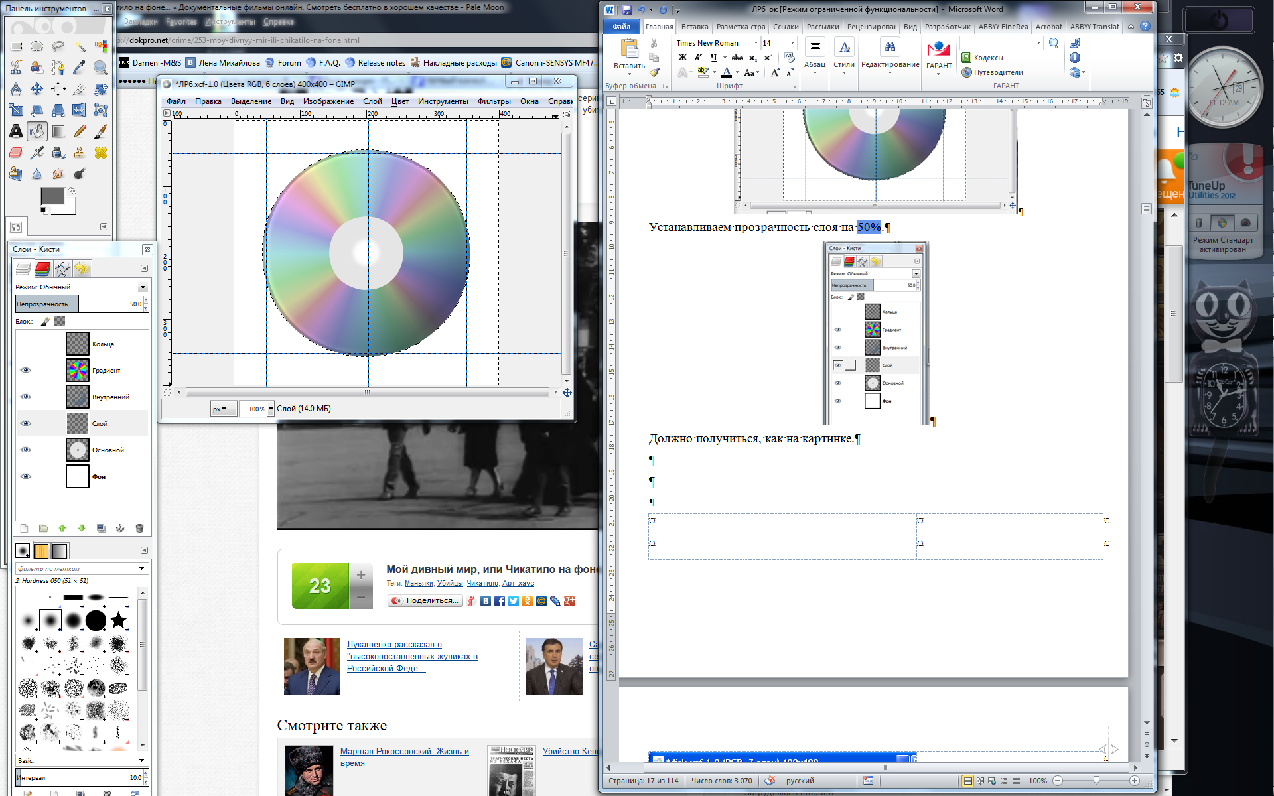
Task: Click the Cut scissors icon in Word
Action: (654, 43)
